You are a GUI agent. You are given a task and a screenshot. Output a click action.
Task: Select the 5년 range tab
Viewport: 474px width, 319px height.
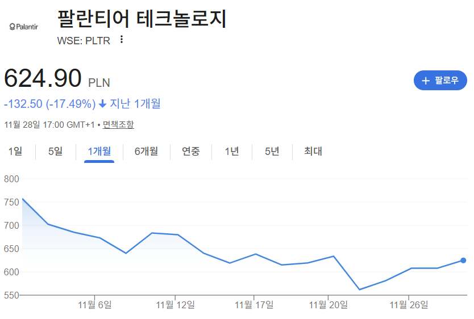click(272, 151)
